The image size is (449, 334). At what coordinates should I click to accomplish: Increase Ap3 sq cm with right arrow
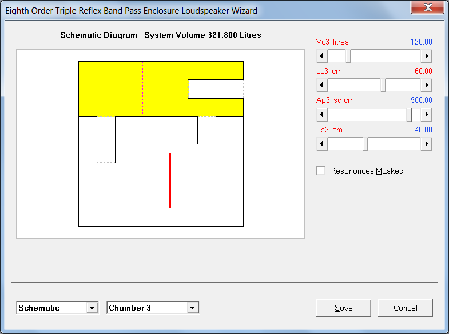426,115
